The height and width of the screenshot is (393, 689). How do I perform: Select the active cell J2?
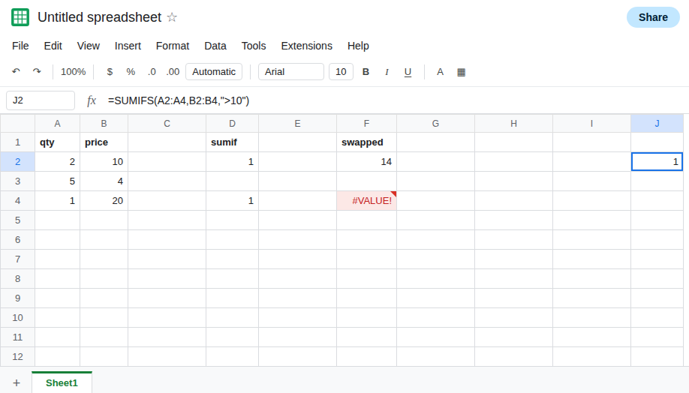[657, 161]
